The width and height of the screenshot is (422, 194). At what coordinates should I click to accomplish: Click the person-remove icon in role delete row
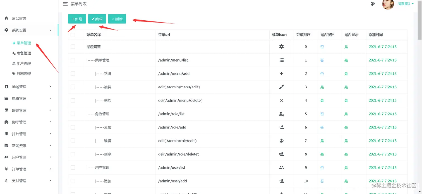pyautogui.click(x=281, y=154)
